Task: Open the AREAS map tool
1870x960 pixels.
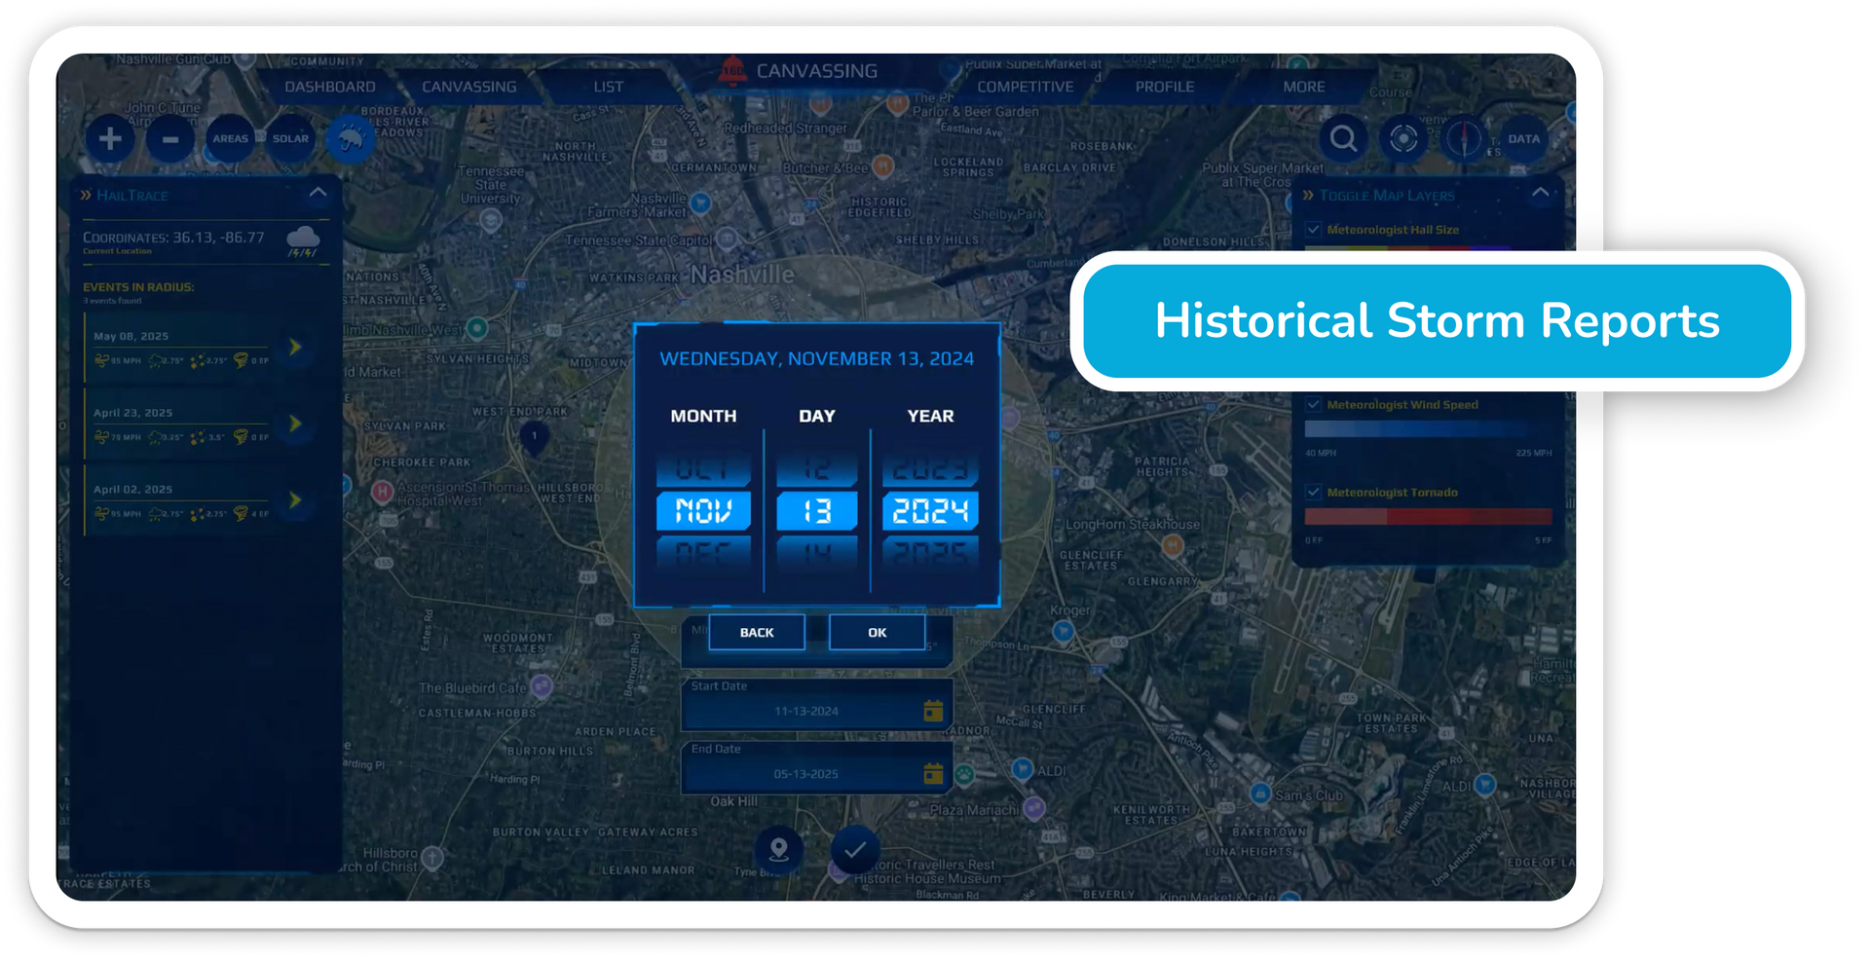Action: click(x=231, y=138)
